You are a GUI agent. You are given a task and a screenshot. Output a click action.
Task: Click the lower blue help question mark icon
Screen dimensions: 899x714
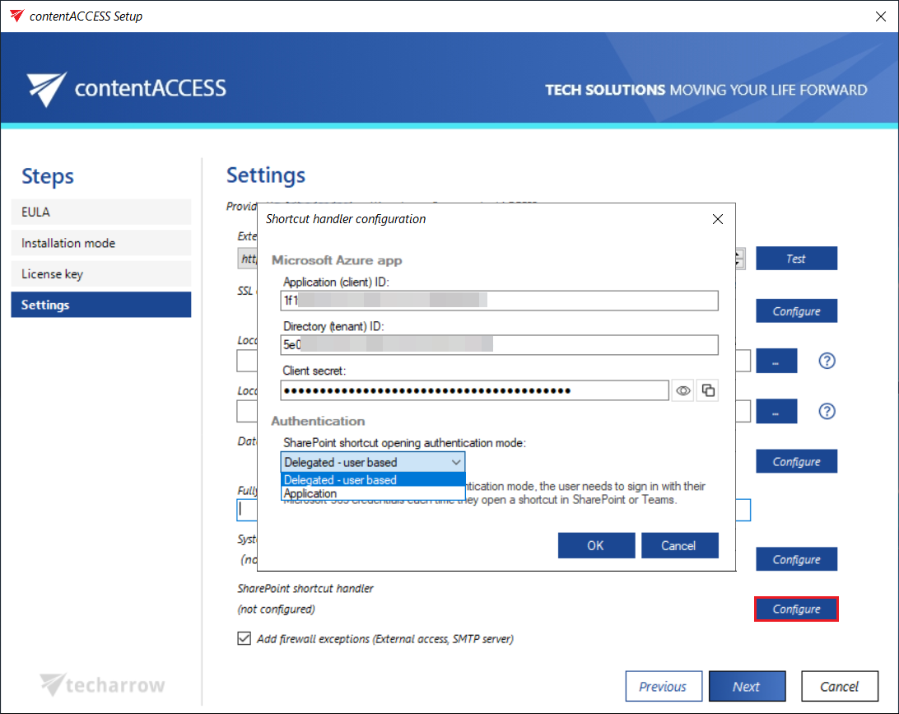click(827, 411)
